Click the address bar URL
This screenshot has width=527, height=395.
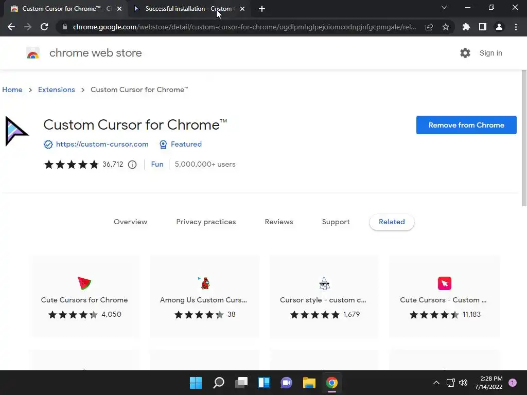point(244,27)
